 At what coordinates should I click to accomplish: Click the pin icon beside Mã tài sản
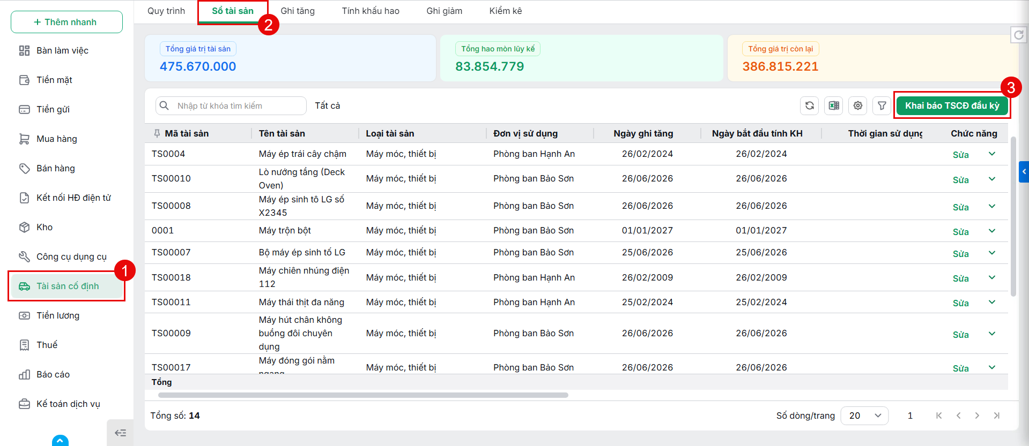click(x=157, y=133)
